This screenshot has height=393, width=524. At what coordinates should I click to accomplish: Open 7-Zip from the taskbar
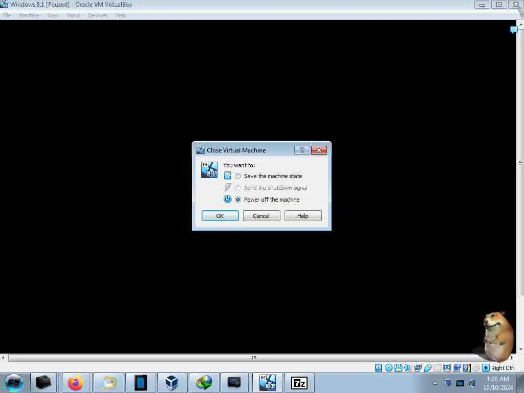[x=299, y=383]
